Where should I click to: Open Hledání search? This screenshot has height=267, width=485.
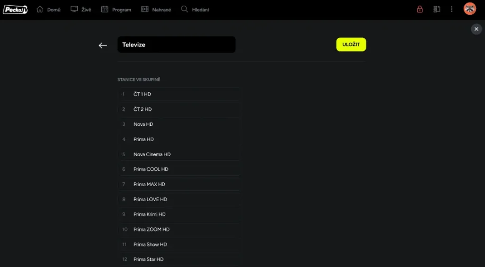tap(195, 9)
